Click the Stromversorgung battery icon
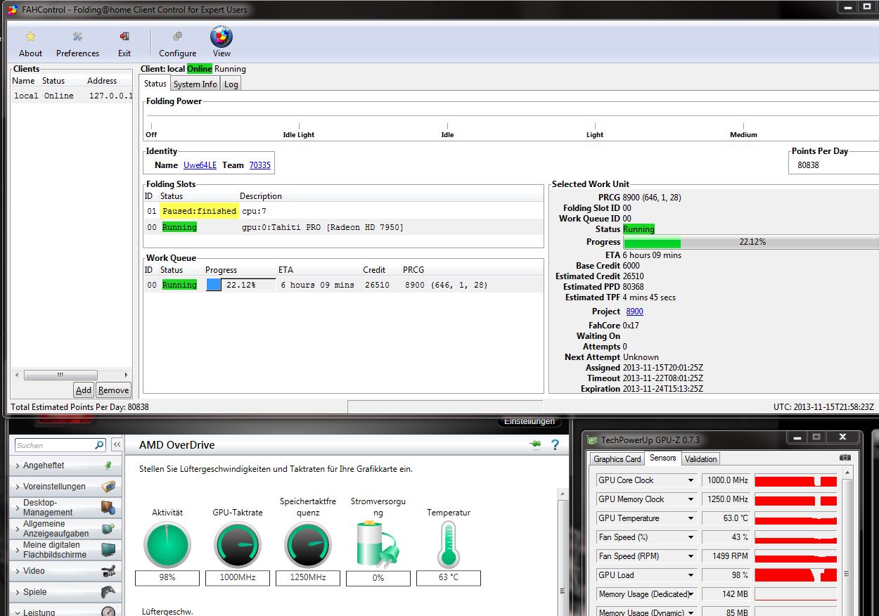This screenshot has height=616, width=879. 377,544
